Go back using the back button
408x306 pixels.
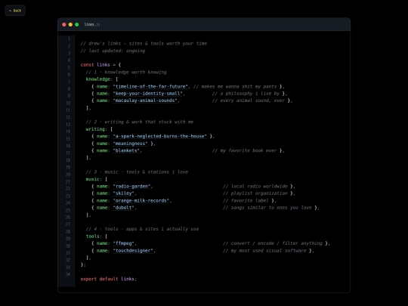click(x=15, y=11)
